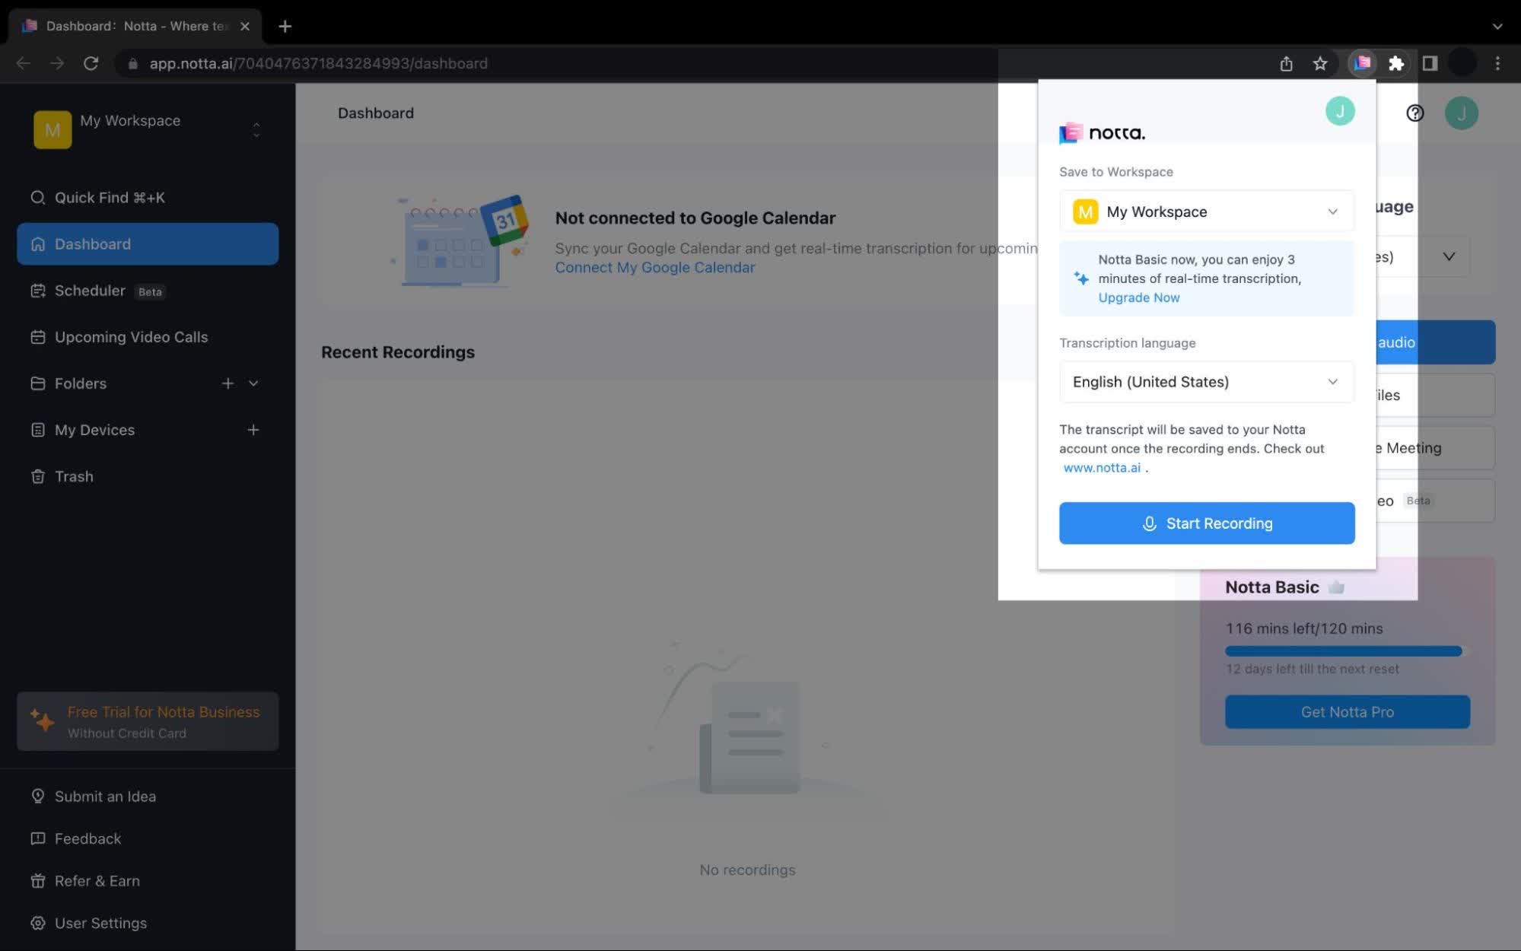Go to Upcoming Video Calls

point(148,336)
